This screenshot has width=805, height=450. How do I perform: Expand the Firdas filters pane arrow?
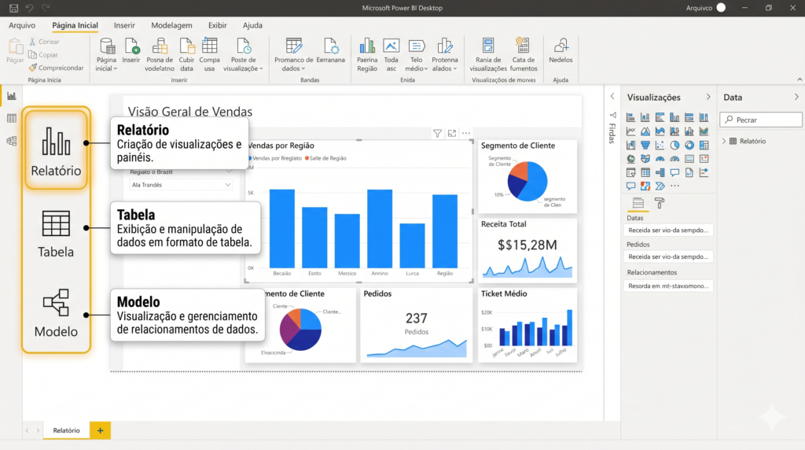[x=612, y=96]
